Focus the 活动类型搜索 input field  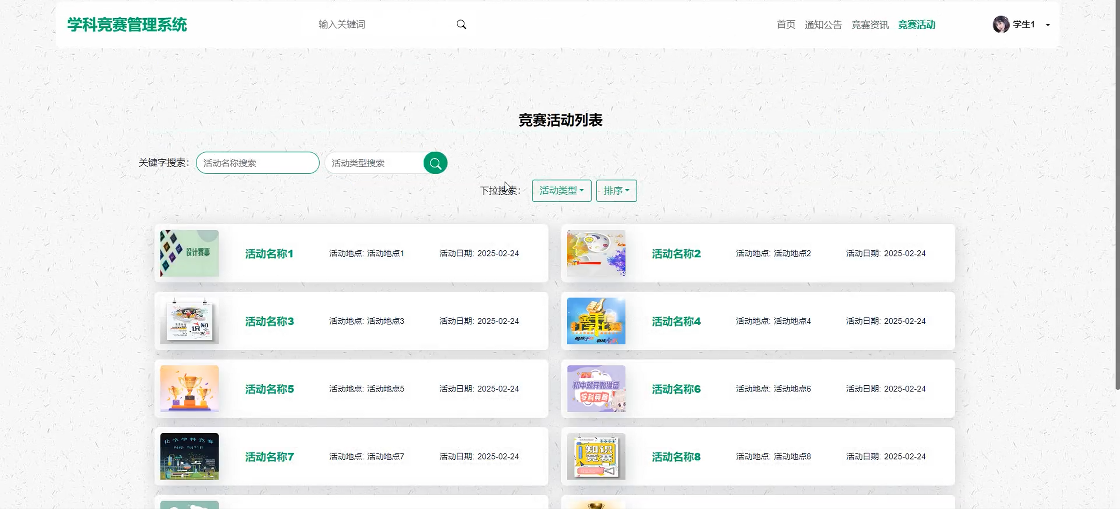[x=374, y=163]
